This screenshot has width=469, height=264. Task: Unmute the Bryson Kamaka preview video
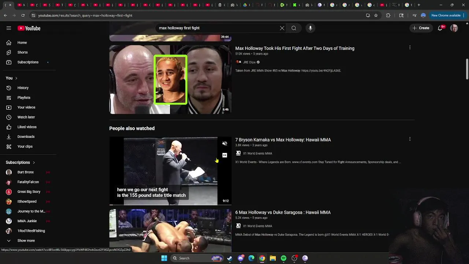(225, 144)
